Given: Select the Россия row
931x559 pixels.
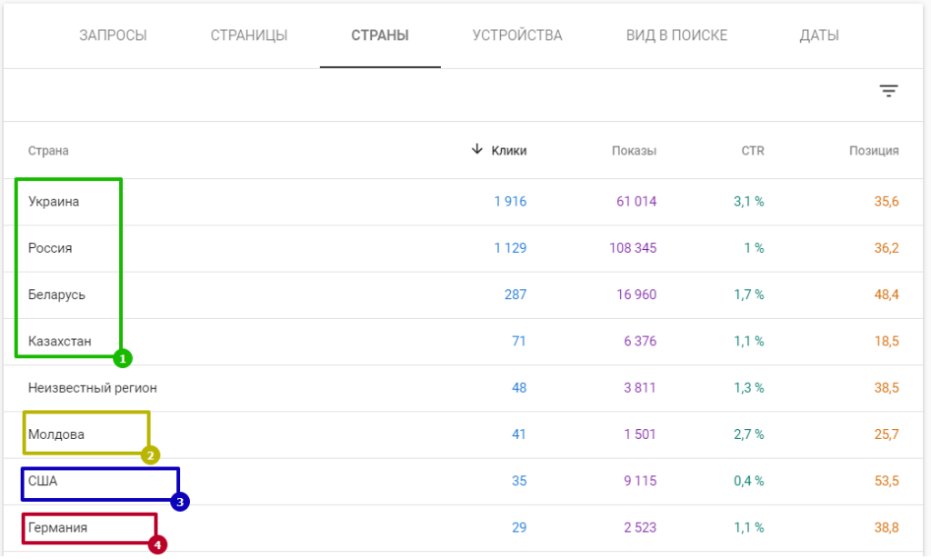Looking at the screenshot, I should (x=463, y=248).
